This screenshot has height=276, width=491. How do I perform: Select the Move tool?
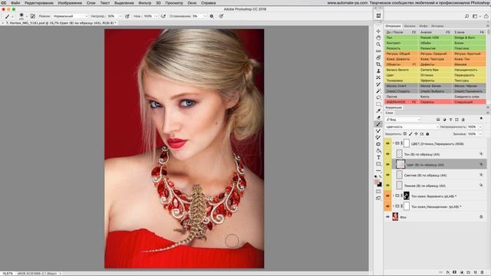click(x=378, y=31)
